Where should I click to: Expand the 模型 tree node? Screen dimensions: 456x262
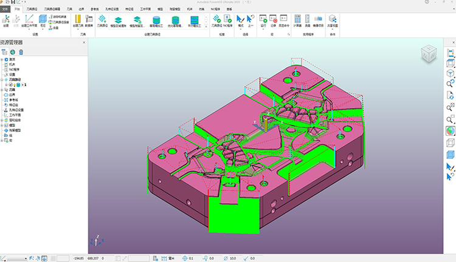(2, 124)
